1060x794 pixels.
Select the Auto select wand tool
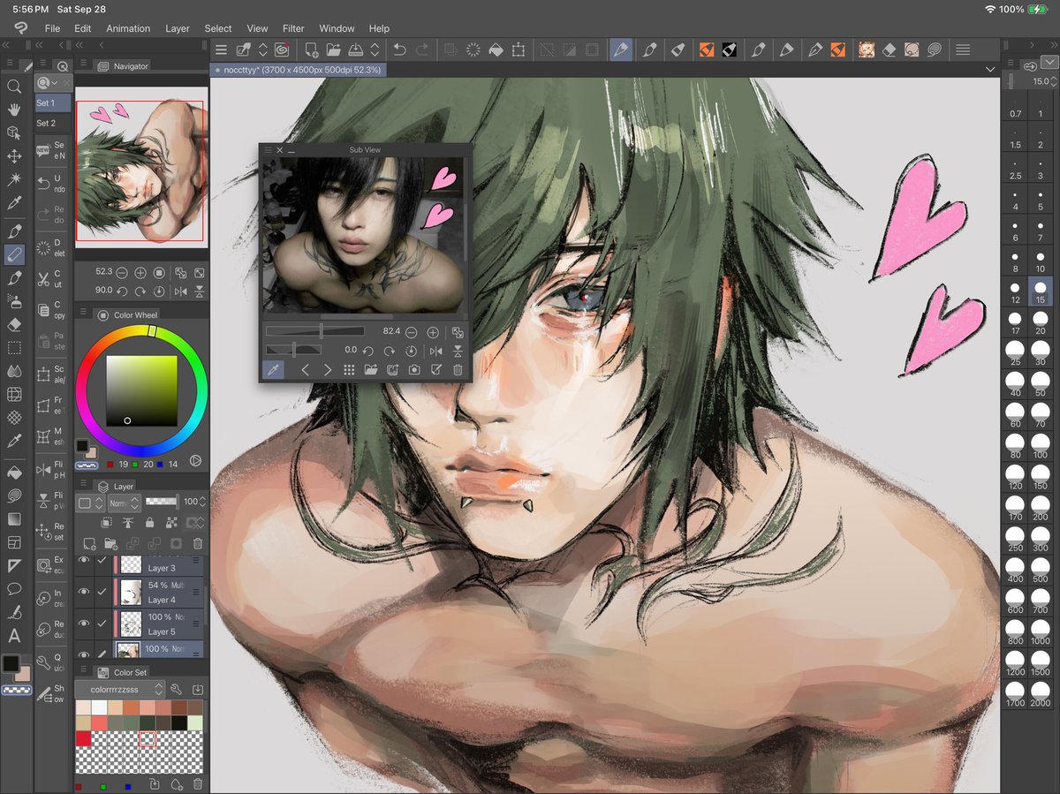14,179
